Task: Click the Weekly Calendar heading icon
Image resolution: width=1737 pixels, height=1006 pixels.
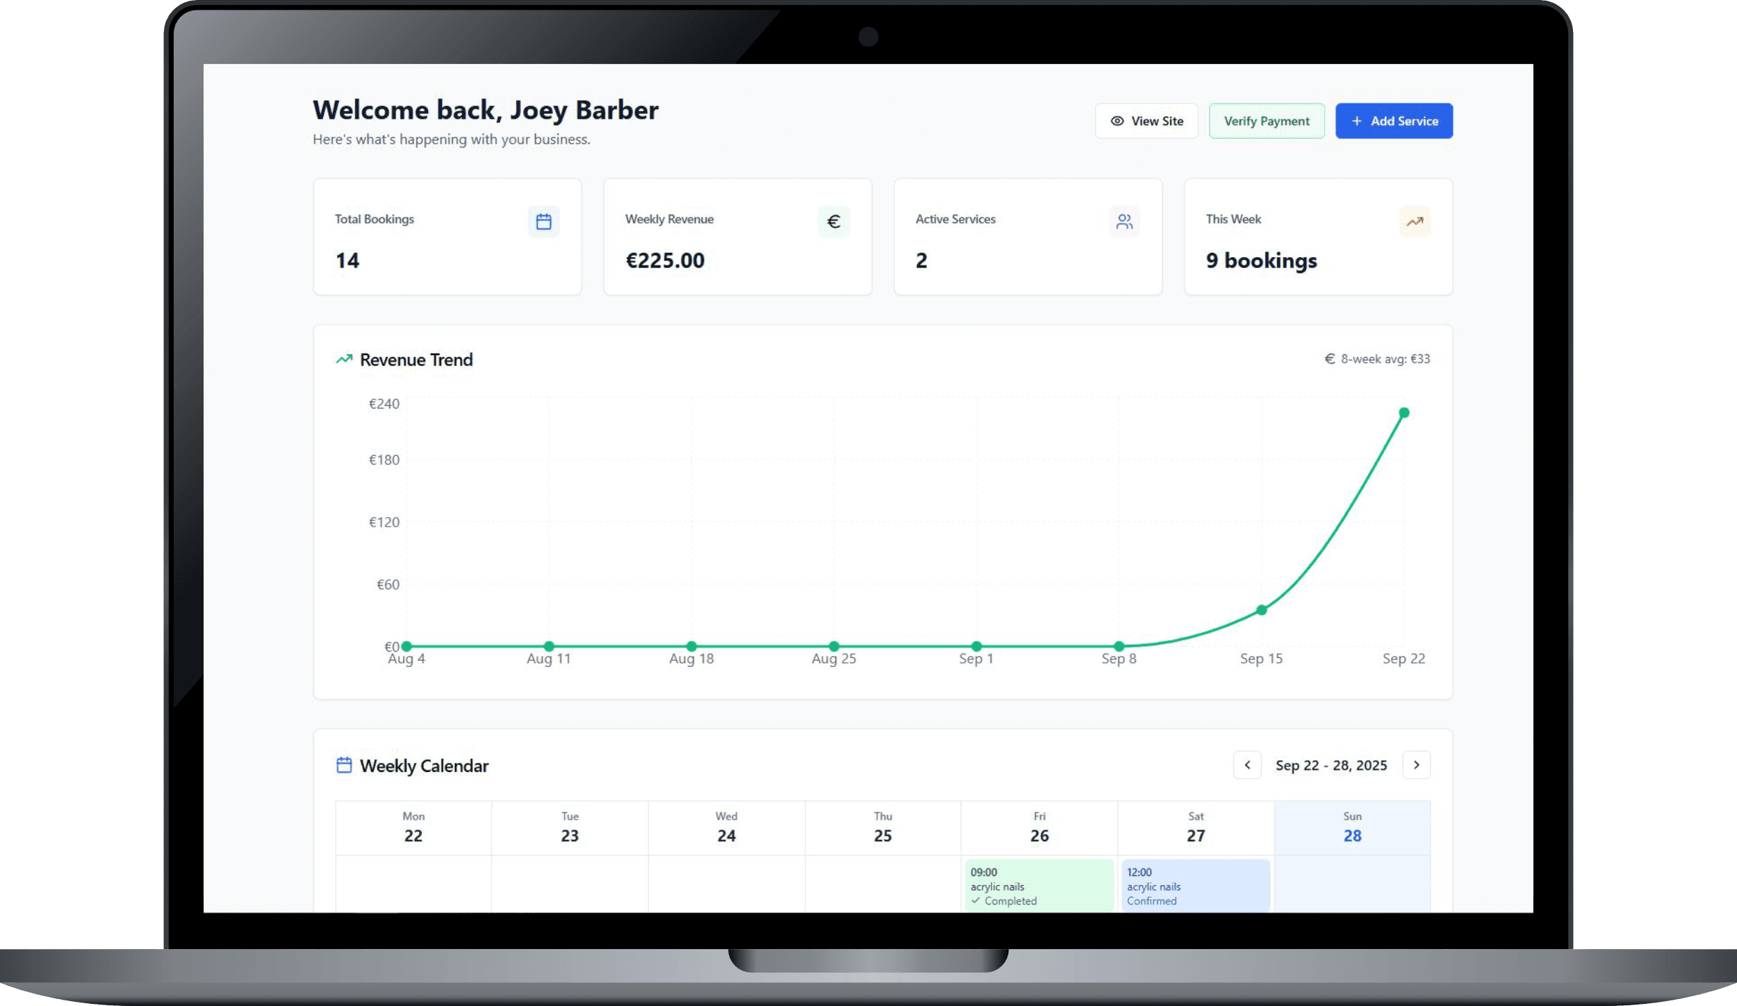Action: point(344,765)
